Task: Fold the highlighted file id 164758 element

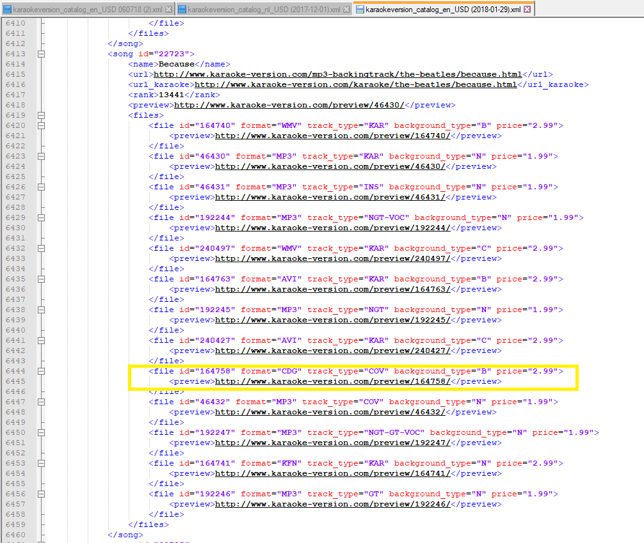Action: tap(42, 372)
